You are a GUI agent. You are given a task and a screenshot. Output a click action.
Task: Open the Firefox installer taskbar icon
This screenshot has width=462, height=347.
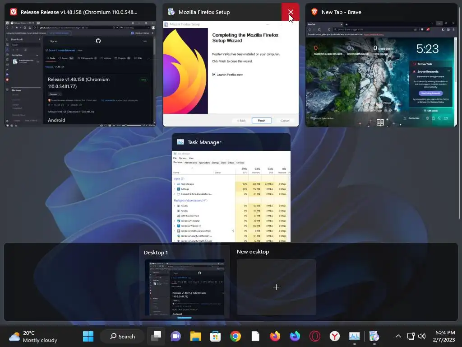point(374,336)
